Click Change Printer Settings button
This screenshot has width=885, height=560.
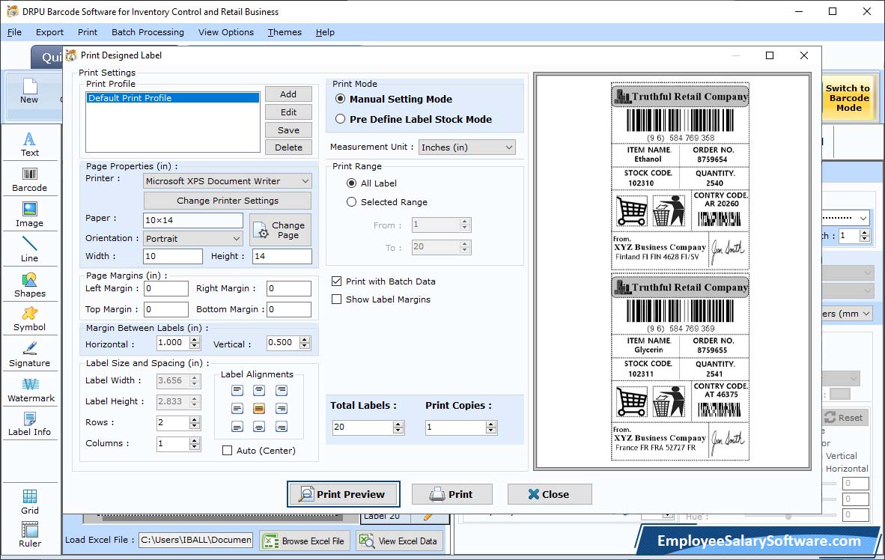[x=228, y=201]
